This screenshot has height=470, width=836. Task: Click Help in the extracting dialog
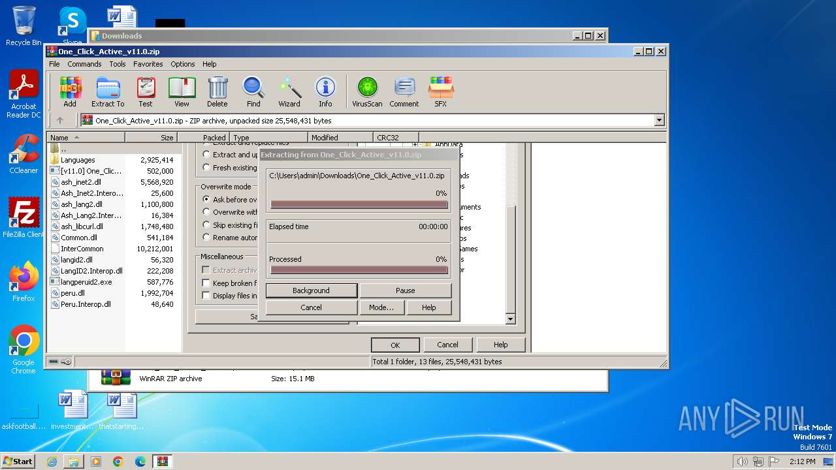[429, 307]
